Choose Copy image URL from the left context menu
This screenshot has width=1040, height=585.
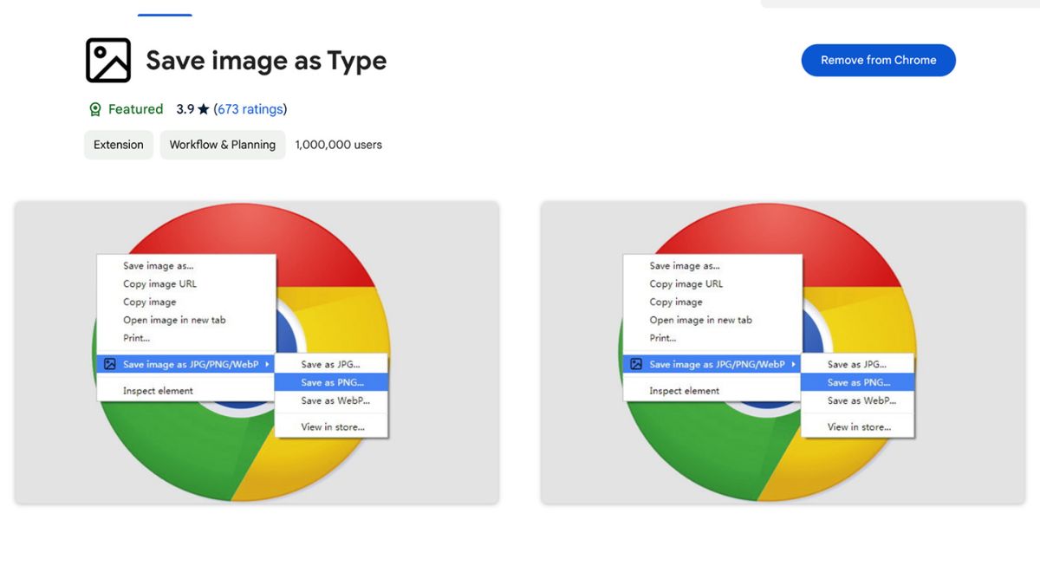pos(159,283)
